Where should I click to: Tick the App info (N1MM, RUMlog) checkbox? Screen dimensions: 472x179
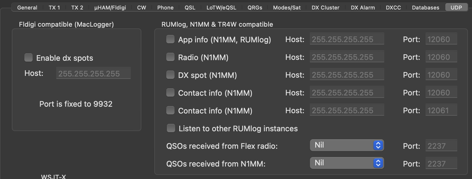tap(170, 39)
